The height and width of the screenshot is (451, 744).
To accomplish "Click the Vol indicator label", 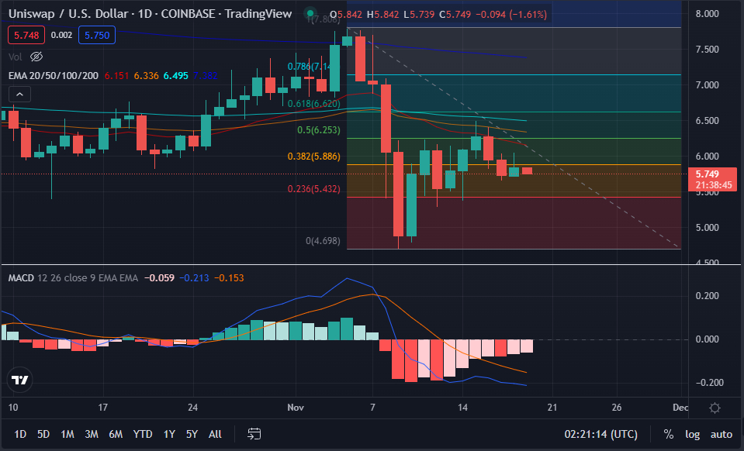I will pos(16,57).
